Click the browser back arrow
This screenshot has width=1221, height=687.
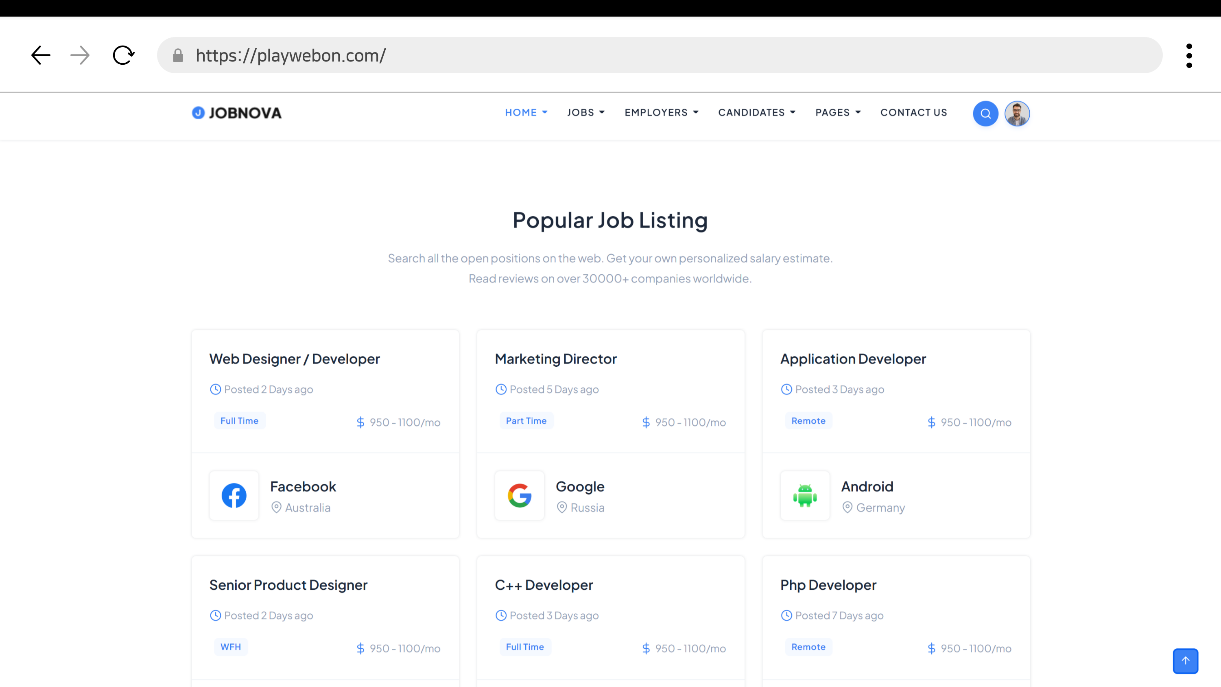[x=41, y=55]
